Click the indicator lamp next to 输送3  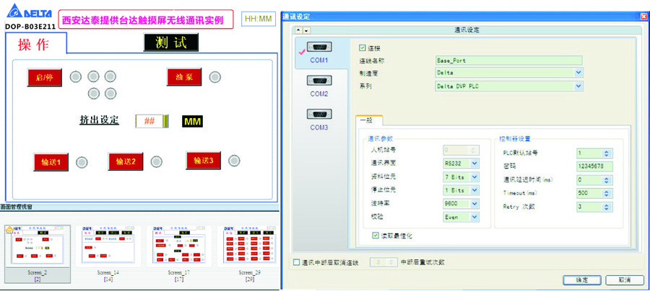pos(232,161)
